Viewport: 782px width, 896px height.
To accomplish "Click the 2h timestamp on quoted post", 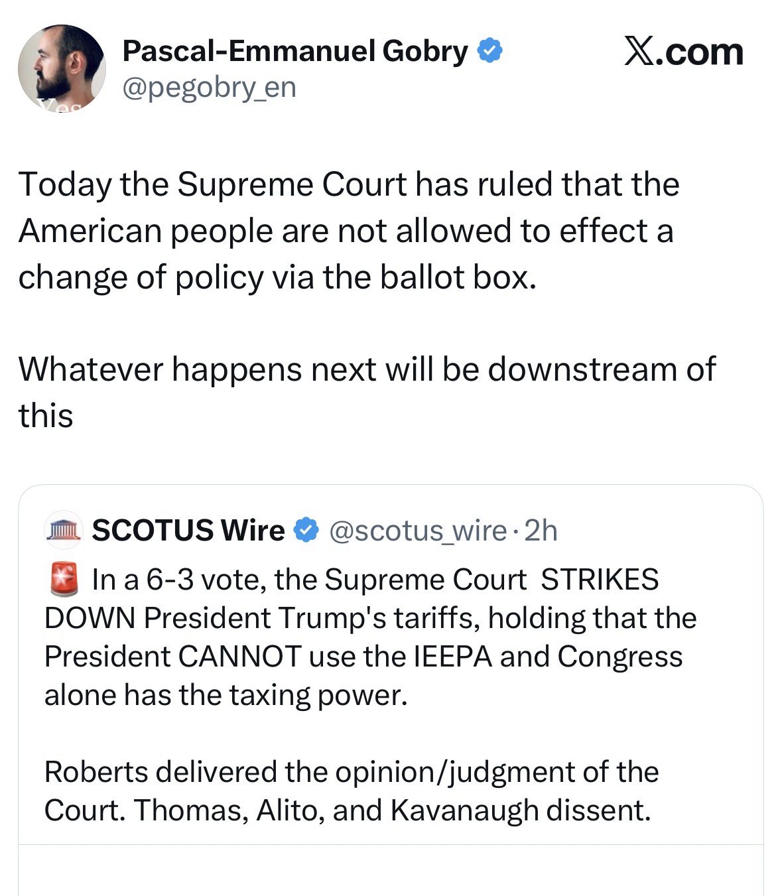I will click(x=541, y=531).
